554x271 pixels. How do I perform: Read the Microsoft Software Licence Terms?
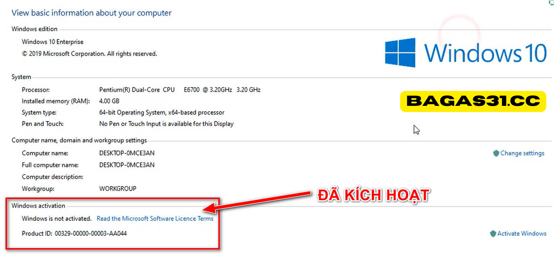pyautogui.click(x=155, y=219)
